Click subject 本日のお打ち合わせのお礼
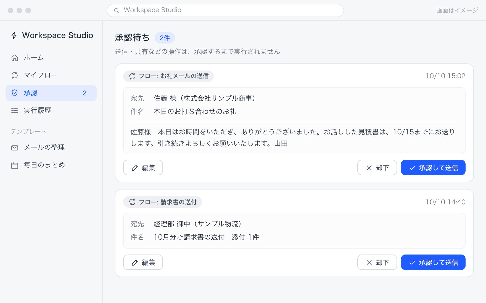Screen dimensions: 486x303 [x=195, y=112]
